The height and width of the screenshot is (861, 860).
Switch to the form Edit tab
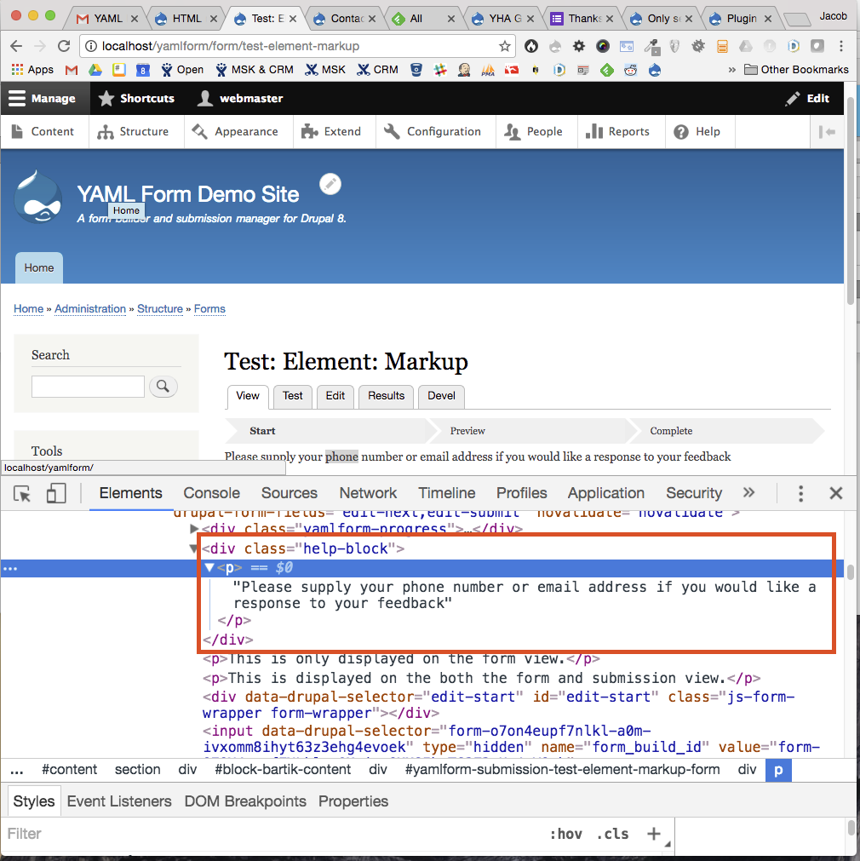[x=335, y=397]
